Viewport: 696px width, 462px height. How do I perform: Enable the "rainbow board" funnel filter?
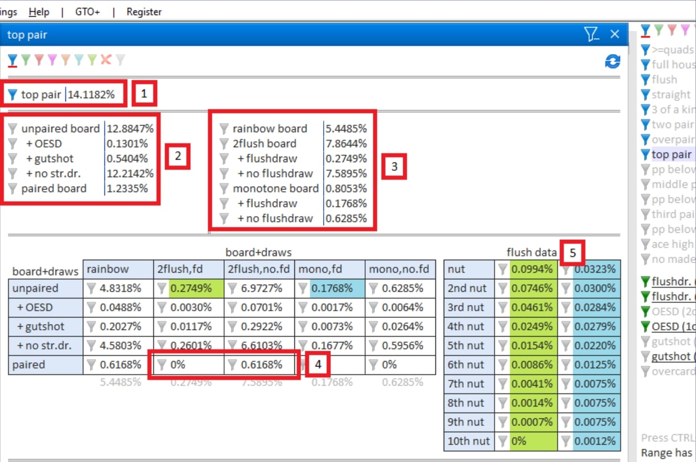tap(224, 129)
